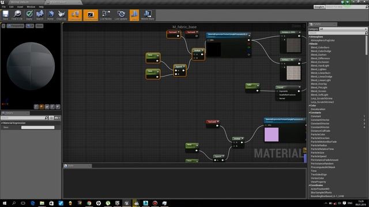Open the Palette Category dropdown

(343, 29)
